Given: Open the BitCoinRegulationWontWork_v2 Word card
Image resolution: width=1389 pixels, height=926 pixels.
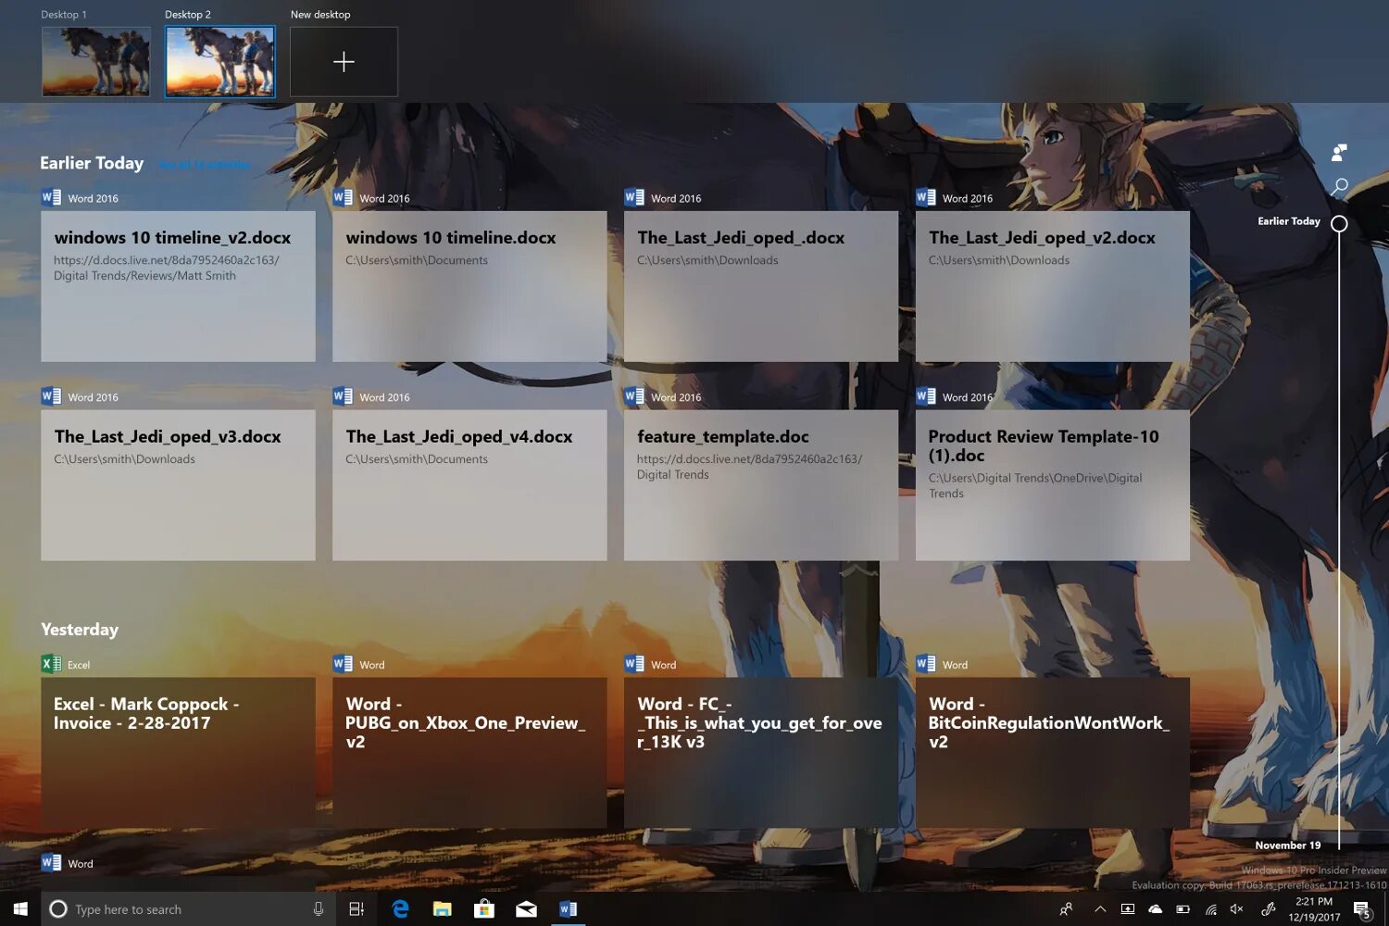Looking at the screenshot, I should 1053,753.
